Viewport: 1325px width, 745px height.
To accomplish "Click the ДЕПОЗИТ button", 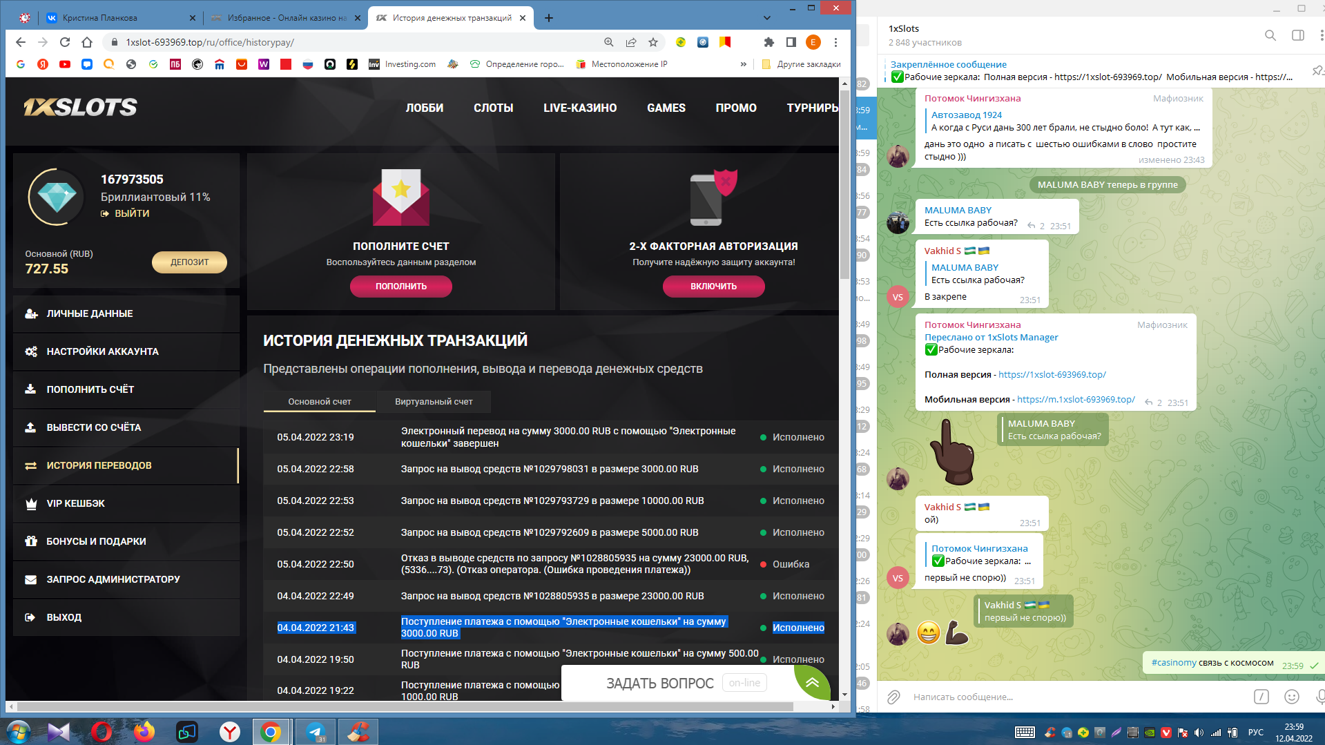I will [189, 262].
